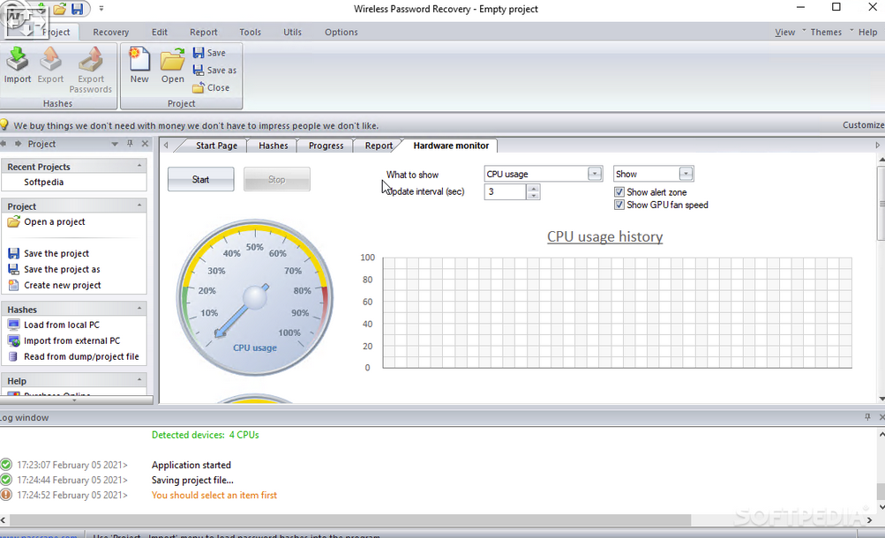This screenshot has height=538, width=885.
Task: Click the log window scroll down arrow
Action: click(x=881, y=506)
